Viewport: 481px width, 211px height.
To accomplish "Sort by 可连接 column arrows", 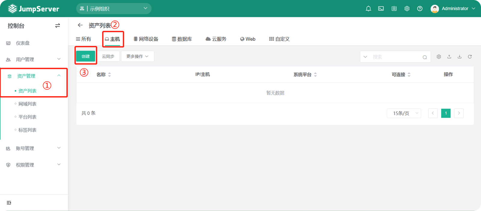I will 409,75.
